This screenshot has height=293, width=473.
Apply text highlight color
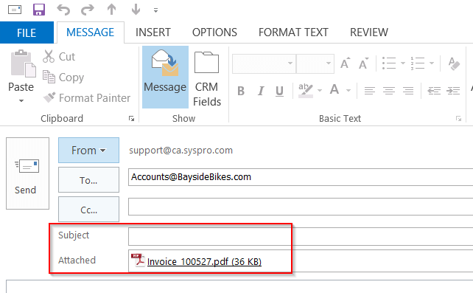pos(306,90)
